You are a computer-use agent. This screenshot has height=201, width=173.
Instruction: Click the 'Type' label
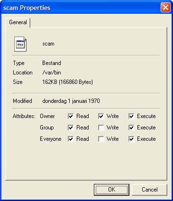coord(18,63)
